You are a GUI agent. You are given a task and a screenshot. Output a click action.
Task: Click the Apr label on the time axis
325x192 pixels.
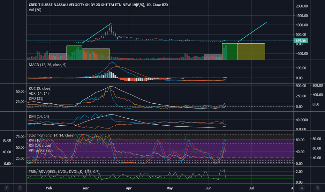[129, 188]
